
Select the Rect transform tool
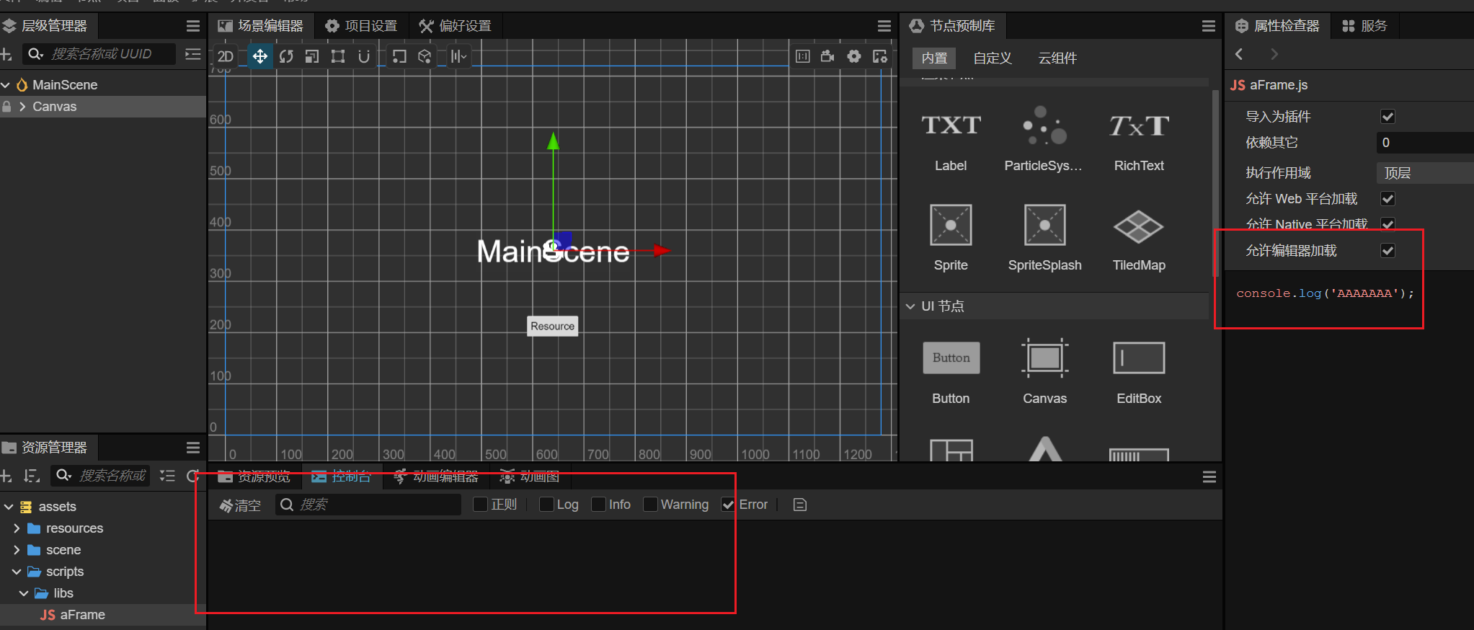(x=338, y=56)
